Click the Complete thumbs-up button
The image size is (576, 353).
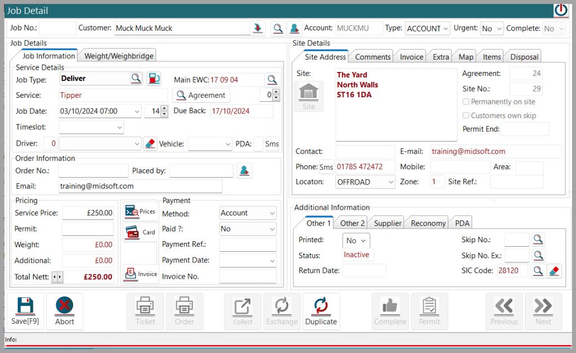390,311
